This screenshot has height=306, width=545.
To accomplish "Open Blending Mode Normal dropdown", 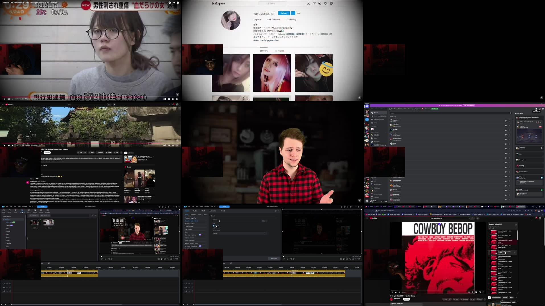I will click(x=240, y=233).
